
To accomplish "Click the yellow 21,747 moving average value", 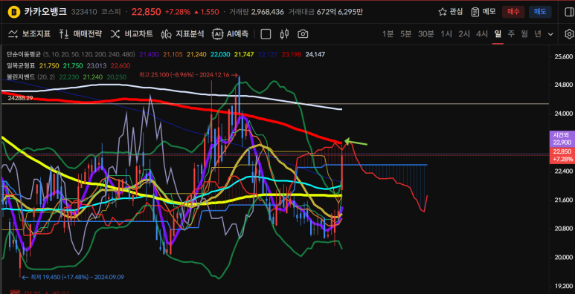I will tap(243, 54).
